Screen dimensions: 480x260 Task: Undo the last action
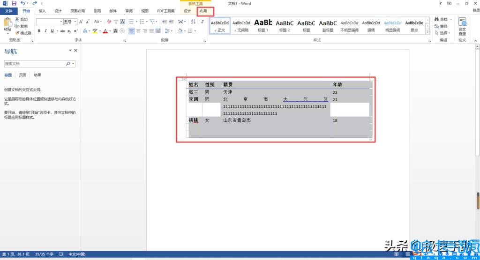(x=22, y=3)
